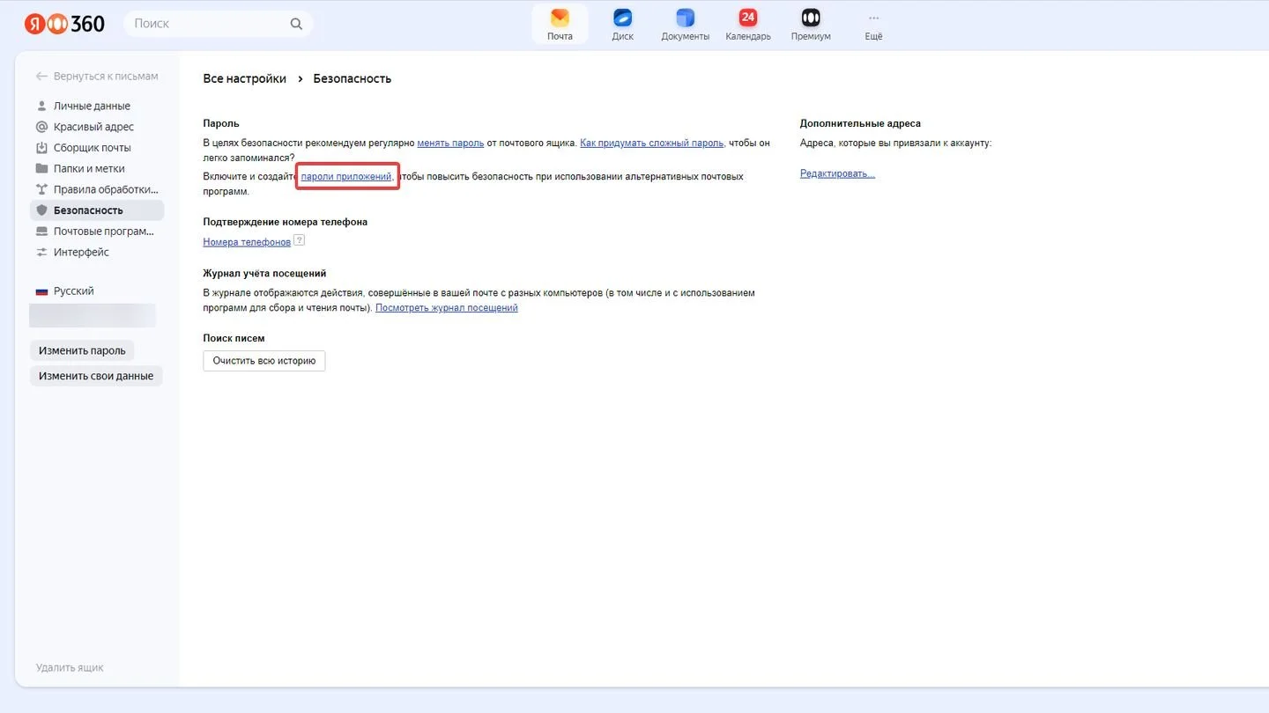
Task: Open the Почта mail icon
Action: point(560,18)
